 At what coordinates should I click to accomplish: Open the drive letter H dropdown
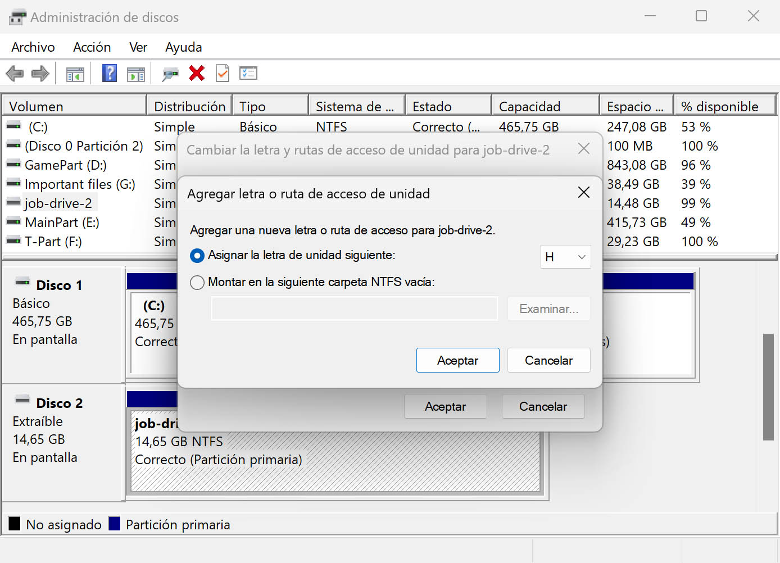pos(565,257)
